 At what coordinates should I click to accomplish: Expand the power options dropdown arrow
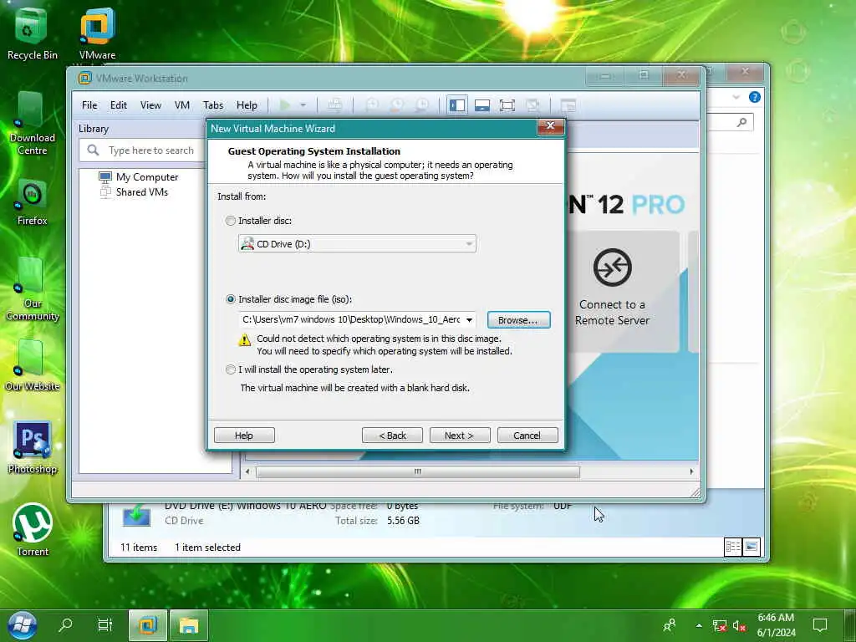point(303,105)
